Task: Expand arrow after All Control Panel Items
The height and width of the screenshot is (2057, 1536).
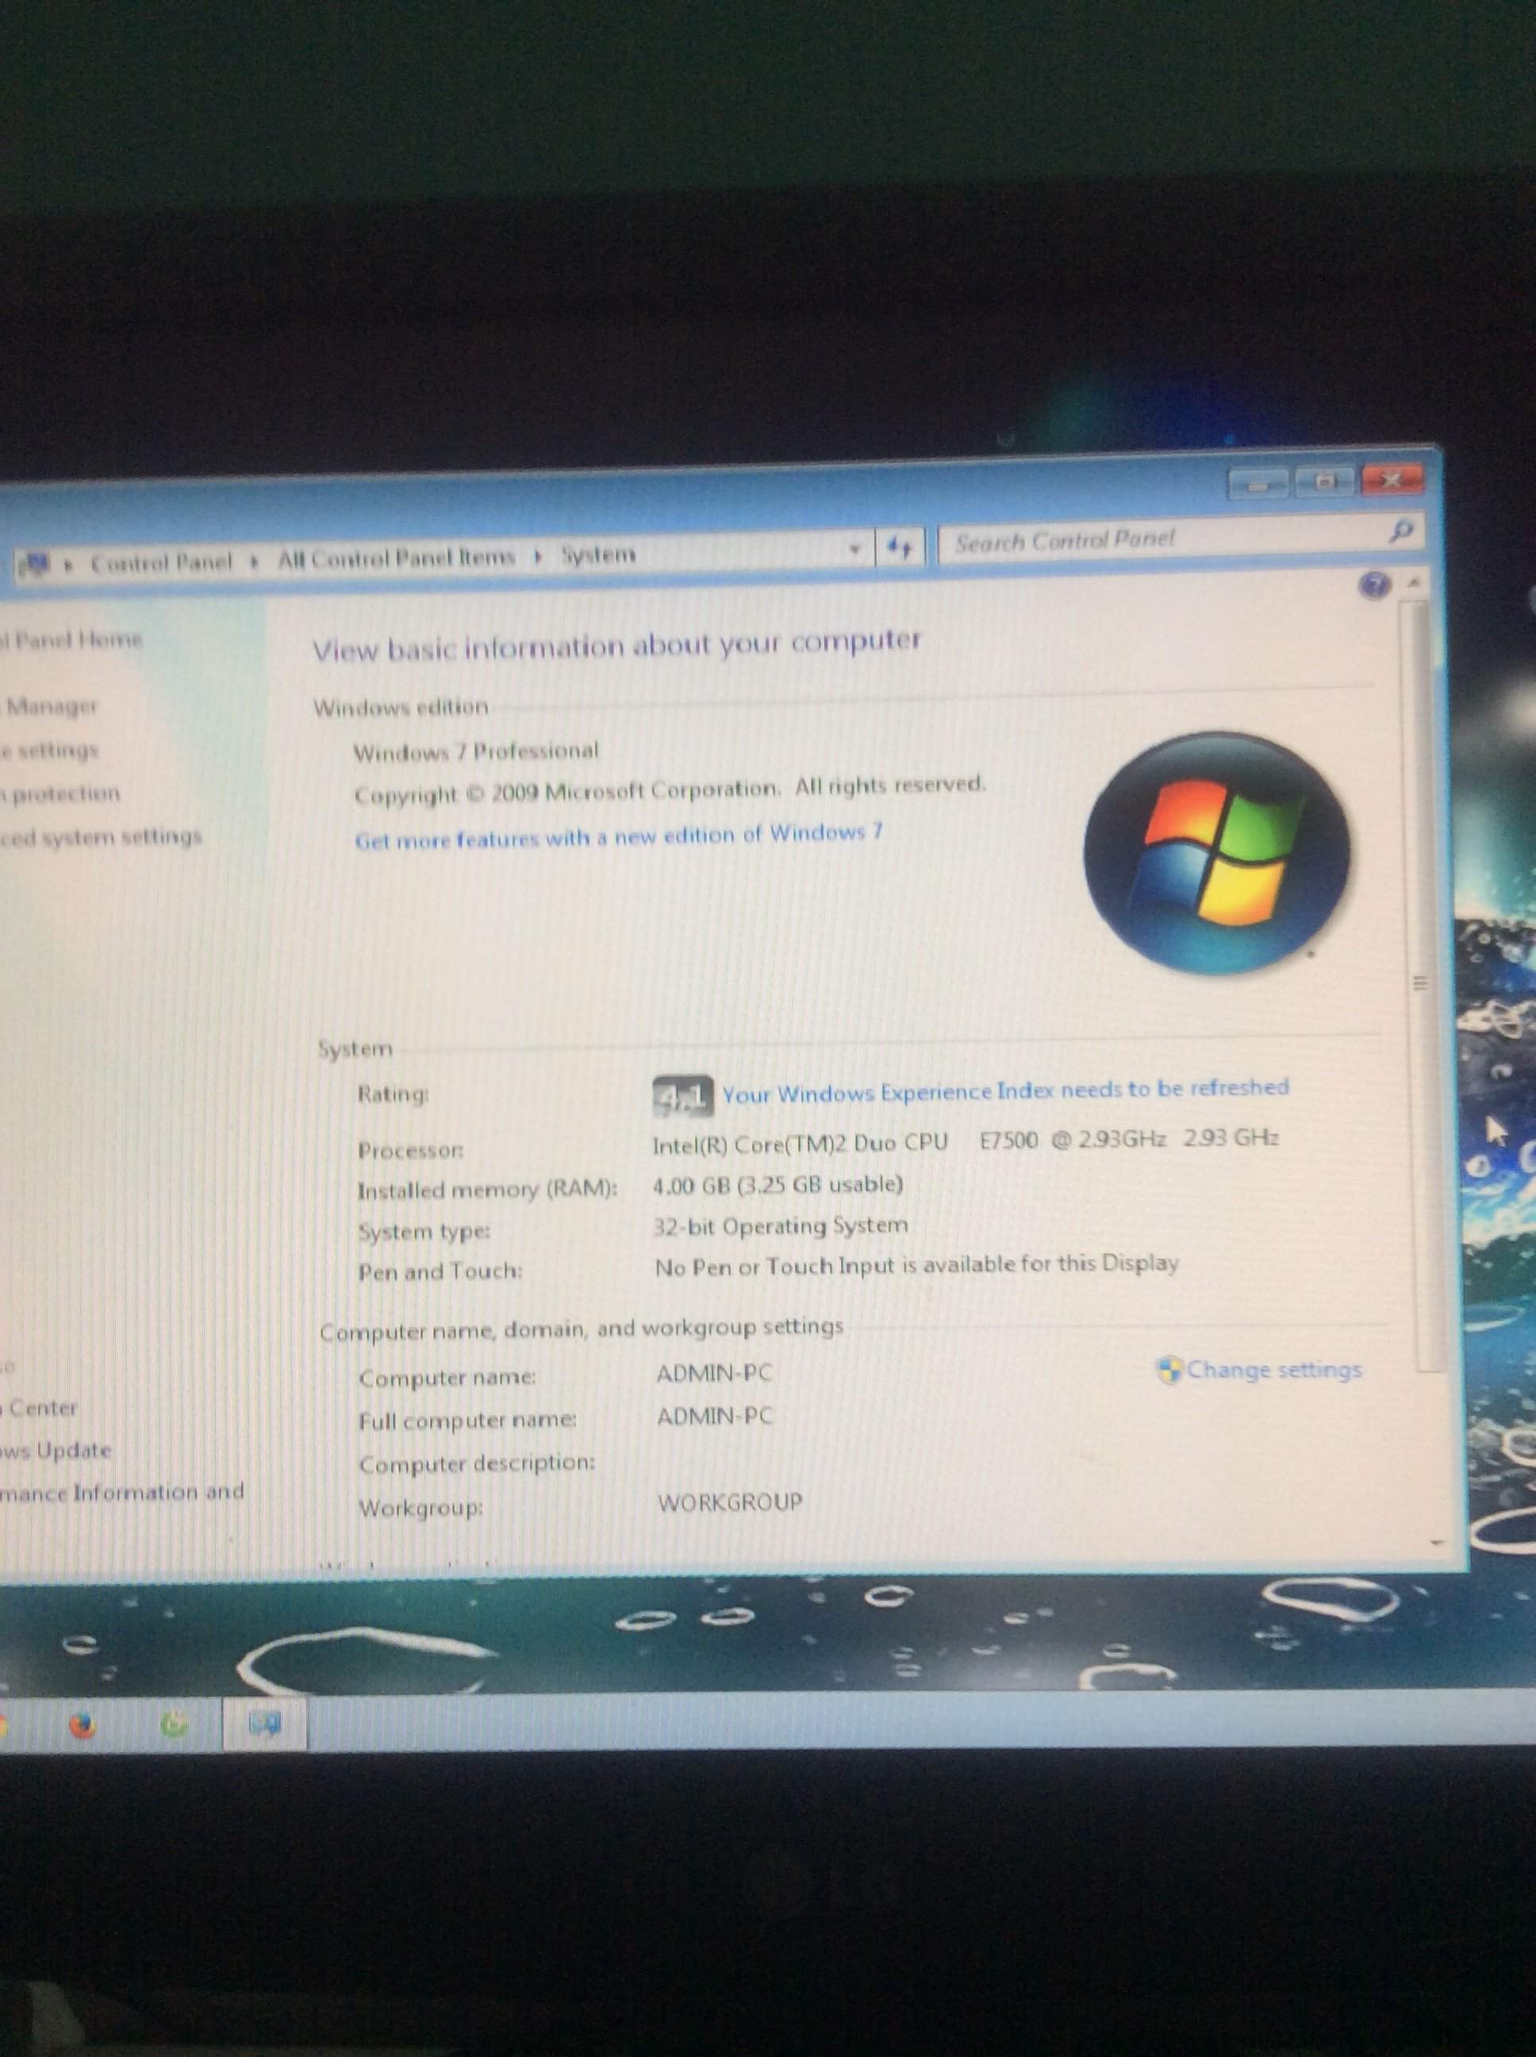Action: pos(539,556)
